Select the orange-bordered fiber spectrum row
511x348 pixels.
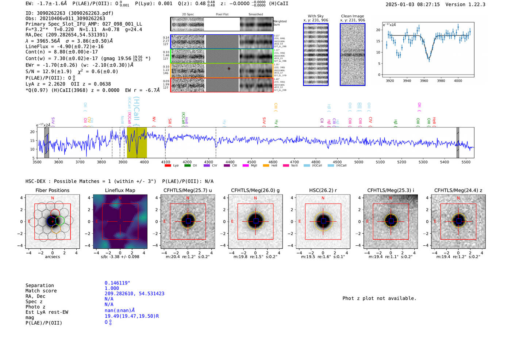click(222, 70)
